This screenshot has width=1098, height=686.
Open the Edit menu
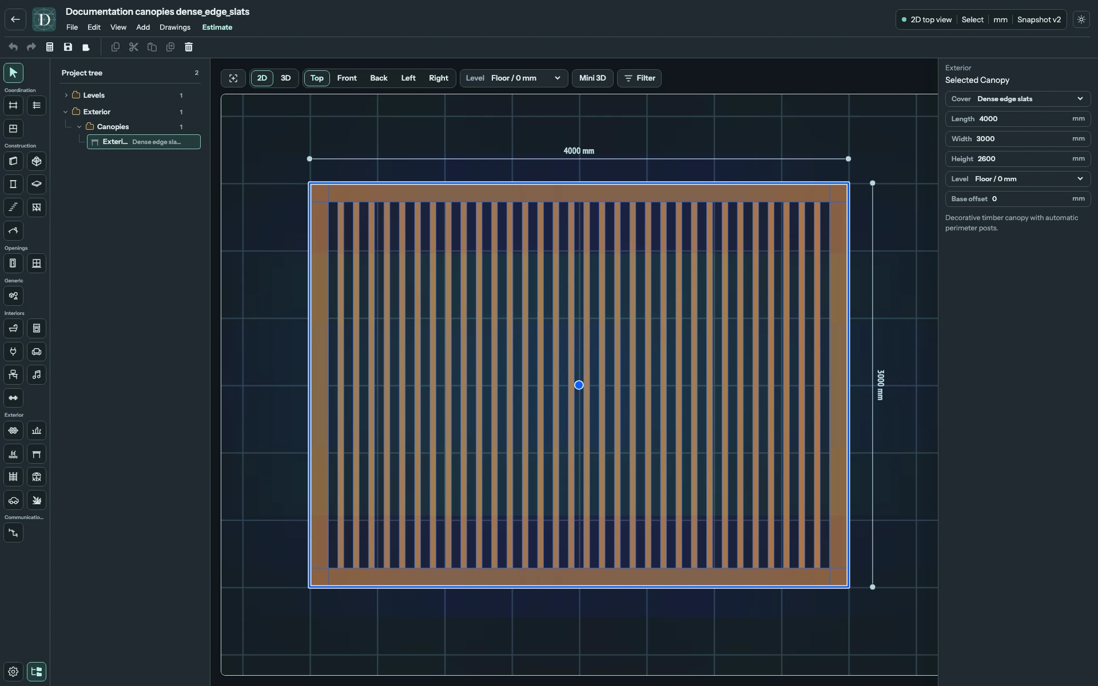coord(94,27)
